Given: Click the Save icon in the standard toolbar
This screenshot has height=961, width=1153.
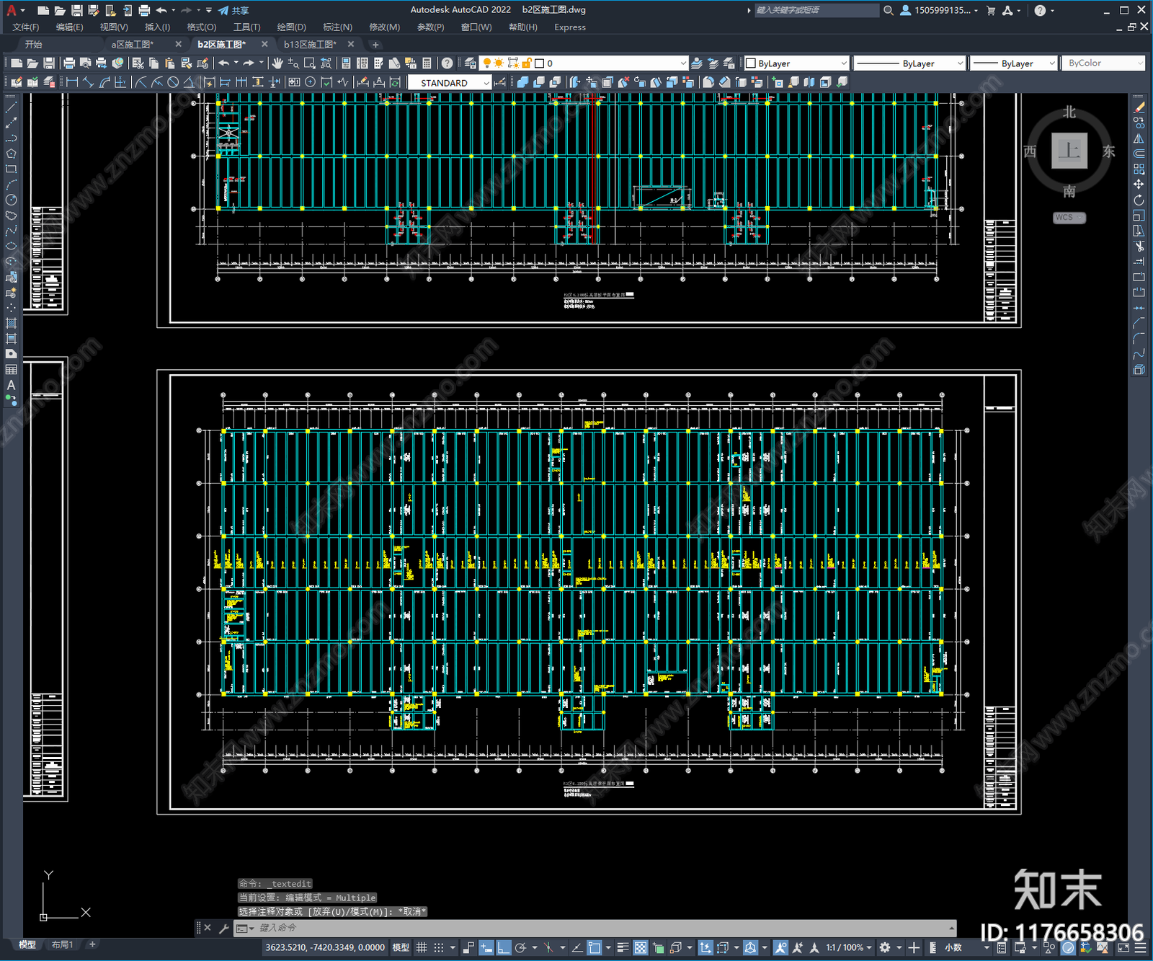Looking at the screenshot, I should pos(48,63).
